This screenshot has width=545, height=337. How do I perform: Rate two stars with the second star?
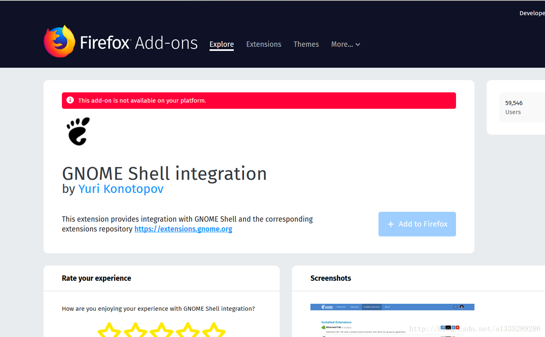pyautogui.click(x=135, y=330)
